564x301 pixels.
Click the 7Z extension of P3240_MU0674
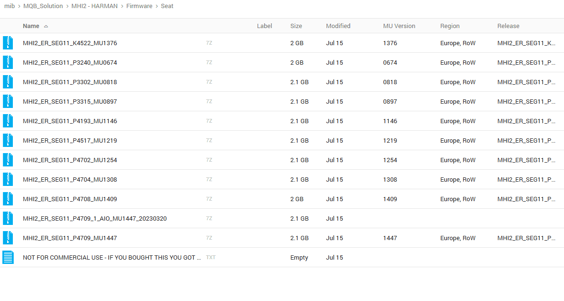(x=209, y=62)
